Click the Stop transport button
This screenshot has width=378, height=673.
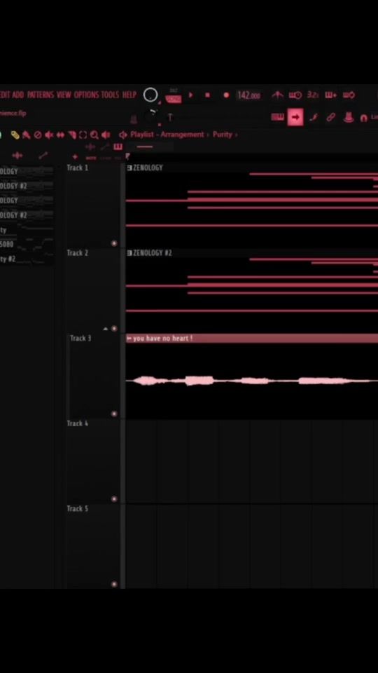point(207,95)
